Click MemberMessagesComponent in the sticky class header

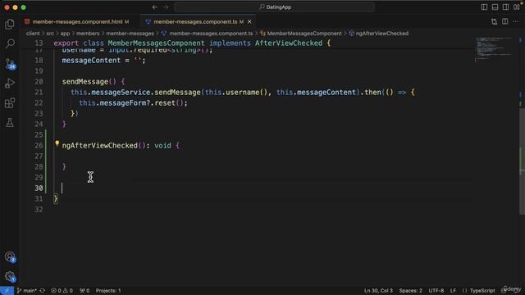coord(156,43)
